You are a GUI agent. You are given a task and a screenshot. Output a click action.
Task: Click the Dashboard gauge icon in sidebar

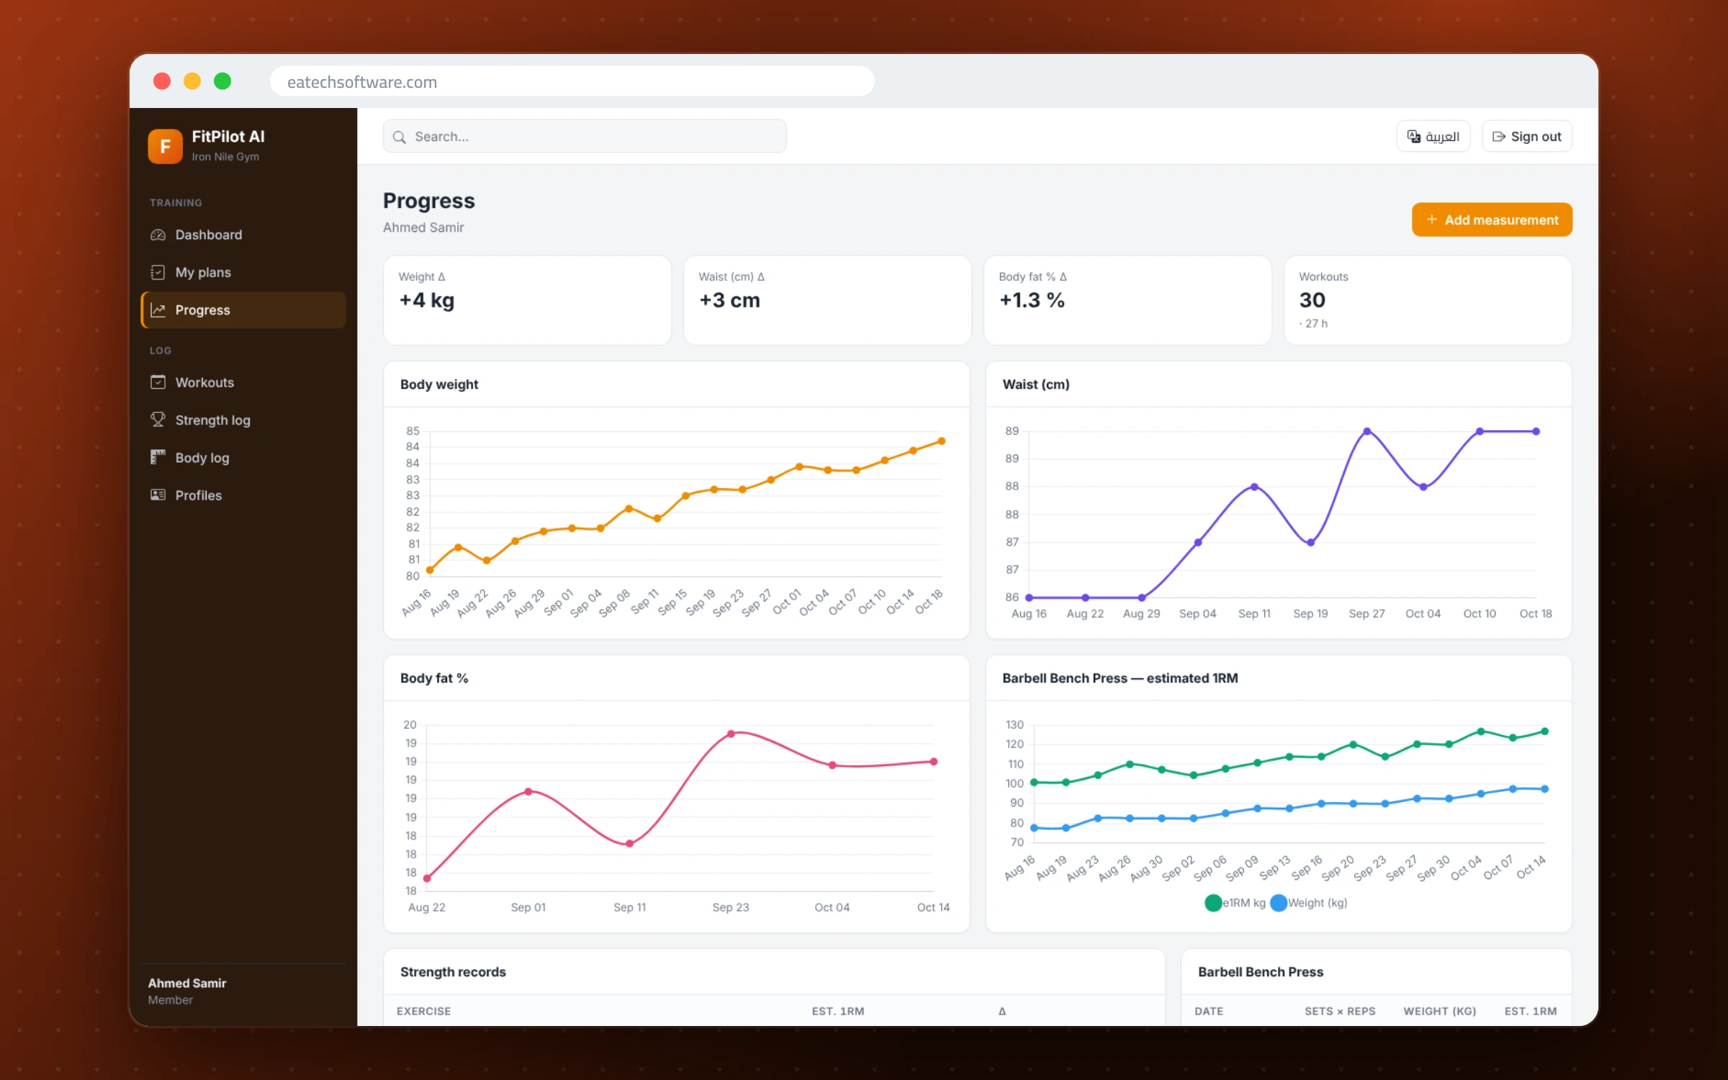coord(158,235)
